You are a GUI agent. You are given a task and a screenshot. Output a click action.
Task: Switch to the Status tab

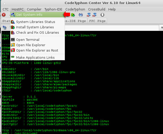(x=6, y=21)
